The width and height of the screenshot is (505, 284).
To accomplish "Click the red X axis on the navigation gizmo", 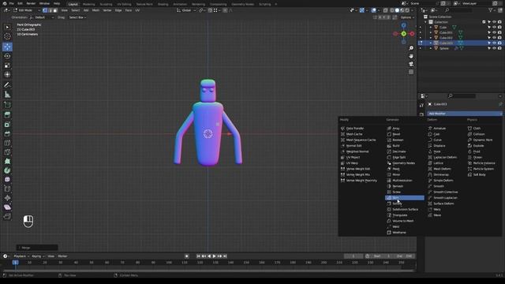I will point(412,34).
